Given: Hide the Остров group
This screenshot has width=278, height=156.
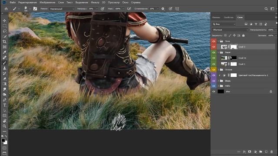Looking at the screenshot, I should point(214,70).
